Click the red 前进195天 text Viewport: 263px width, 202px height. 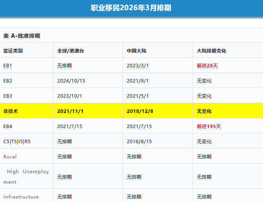[209, 126]
